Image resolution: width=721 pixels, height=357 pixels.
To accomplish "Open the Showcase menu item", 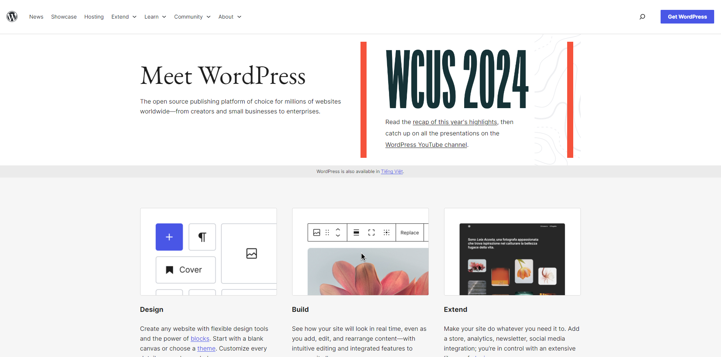I will point(64,17).
